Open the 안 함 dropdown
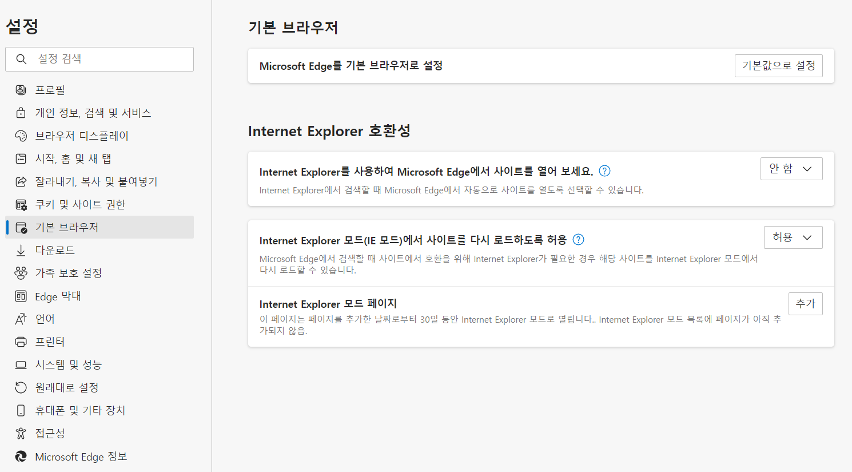852x472 pixels. (x=791, y=168)
